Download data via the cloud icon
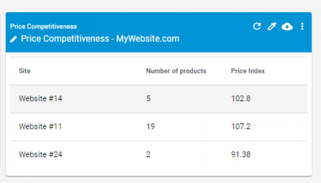Viewport: 321px width, 183px height. (x=287, y=27)
